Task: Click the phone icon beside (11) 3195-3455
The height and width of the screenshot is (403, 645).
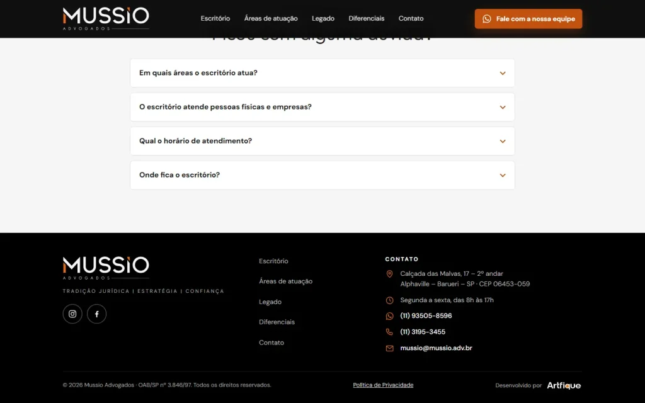Action: tap(389, 332)
